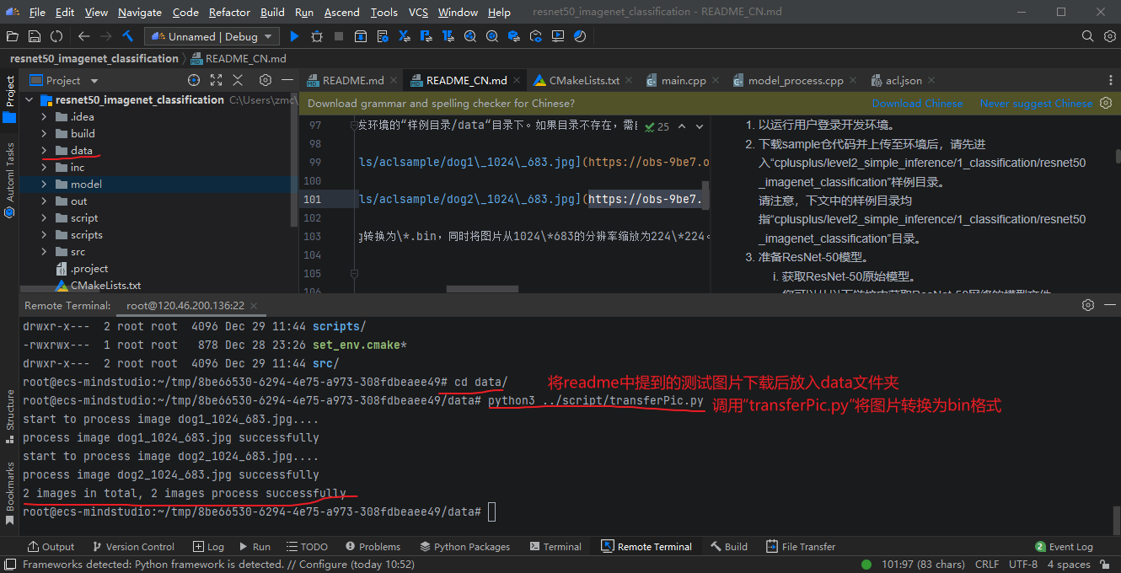Click the CRLF line separator indicator
Screen dimensions: 1121x573
pyautogui.click(x=986, y=565)
